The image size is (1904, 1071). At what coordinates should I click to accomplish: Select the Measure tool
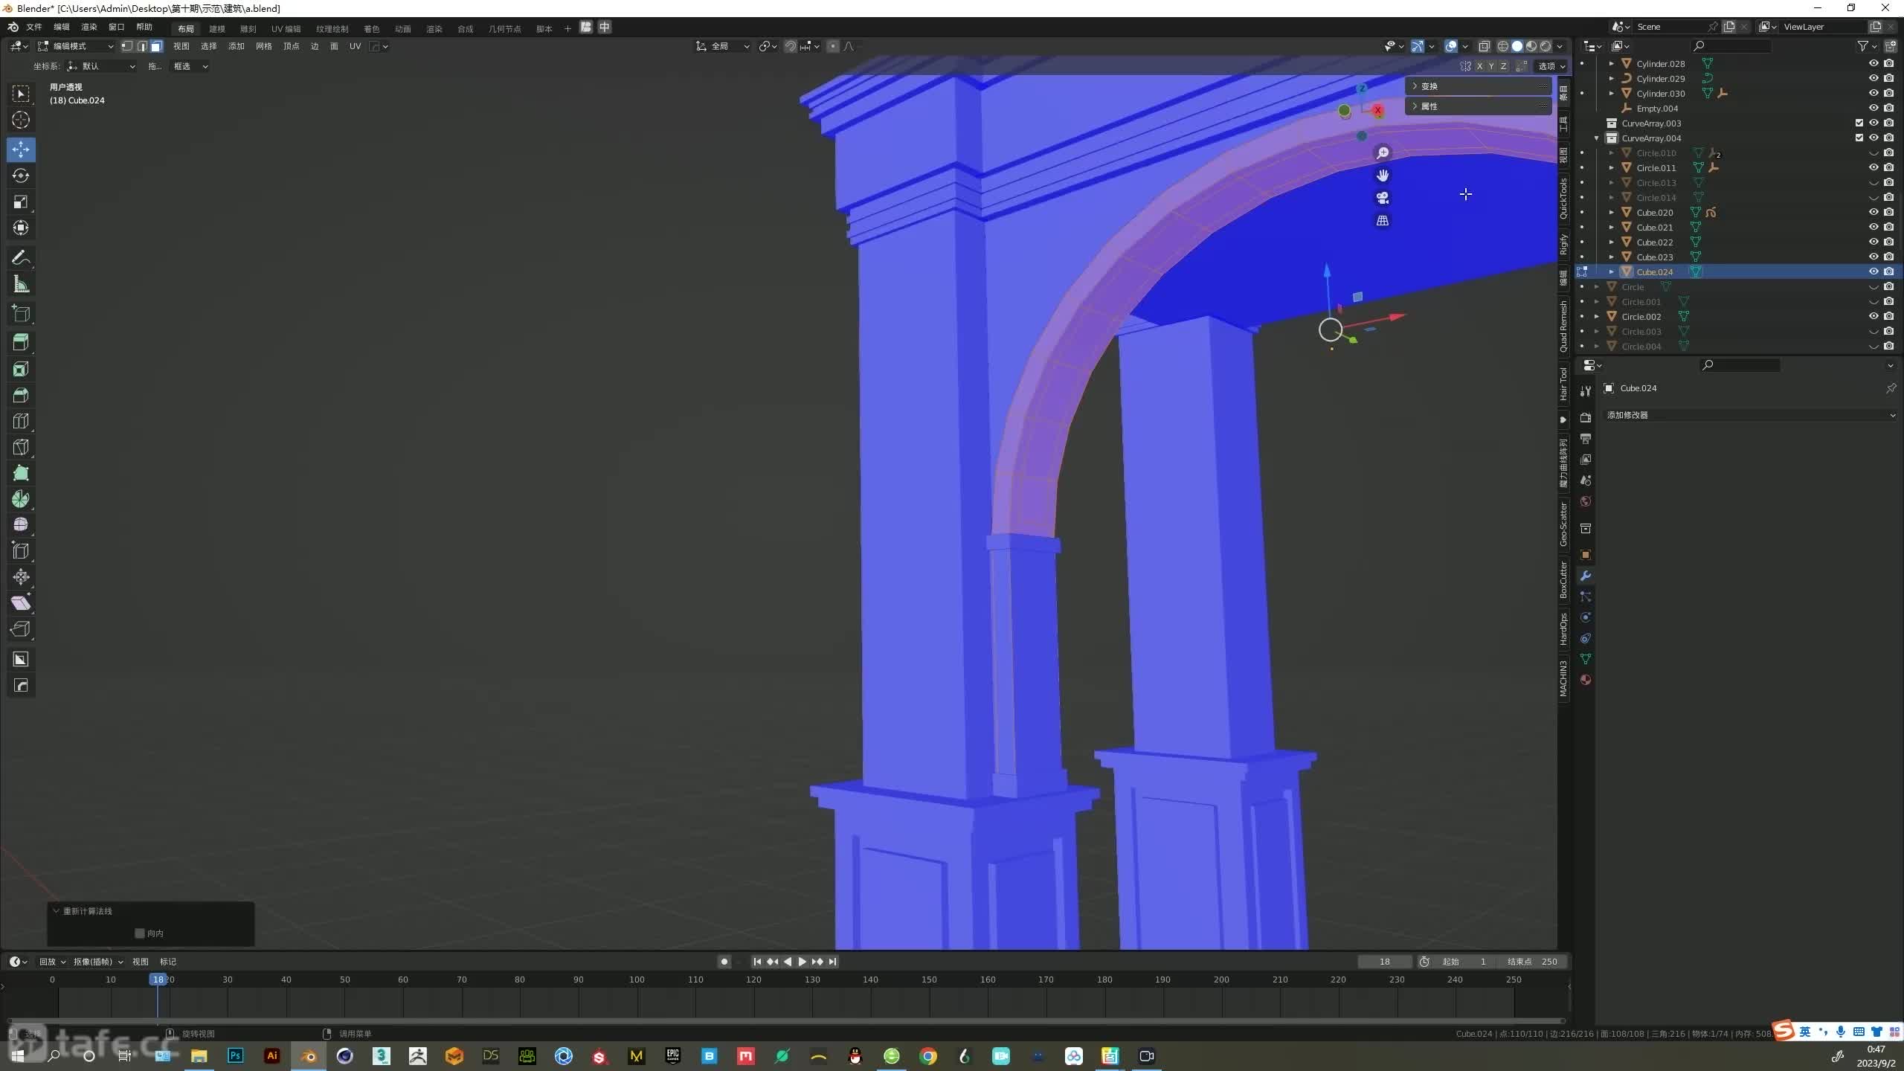(21, 284)
